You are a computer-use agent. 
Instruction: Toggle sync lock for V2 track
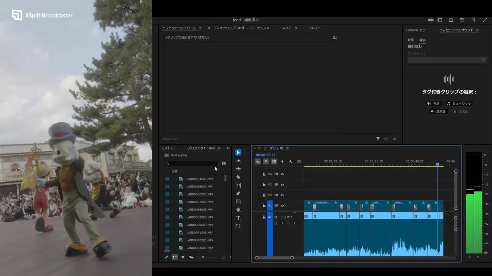(276, 195)
